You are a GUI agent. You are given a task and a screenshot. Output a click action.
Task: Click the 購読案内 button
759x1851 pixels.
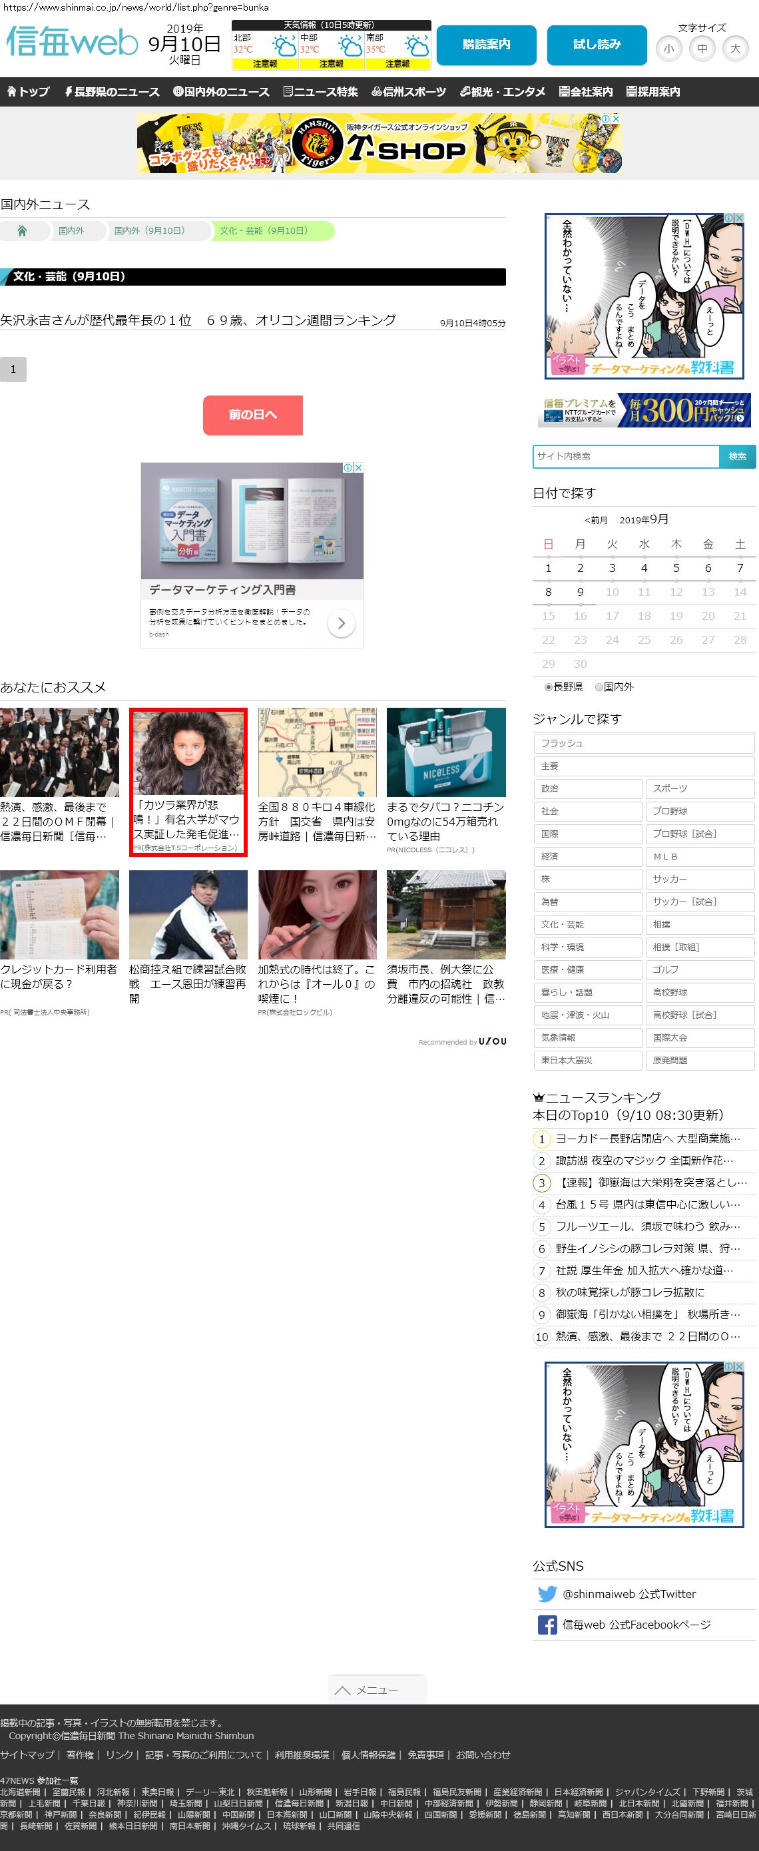(x=486, y=45)
